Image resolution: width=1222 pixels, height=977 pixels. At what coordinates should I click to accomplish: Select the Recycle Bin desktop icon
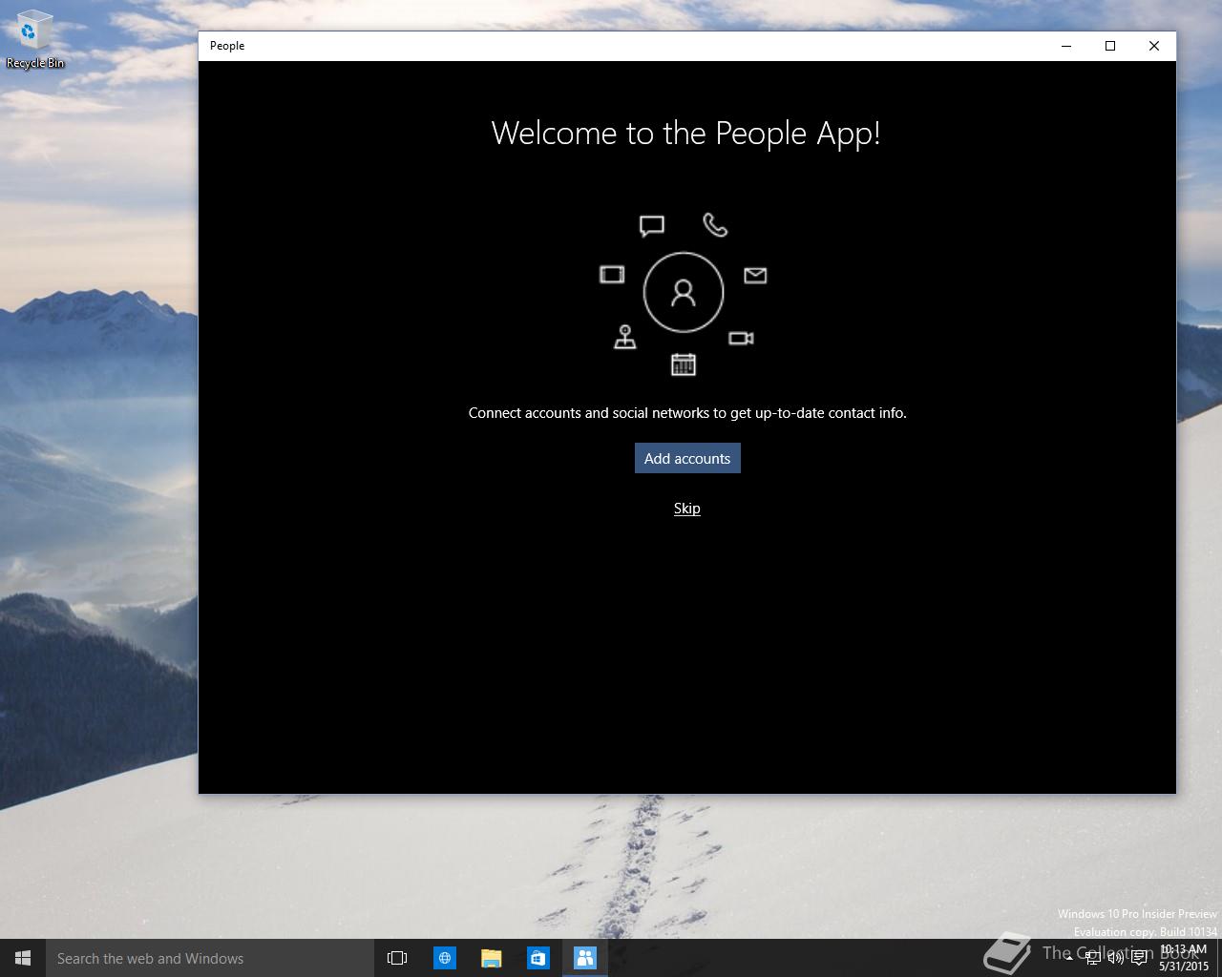pos(35,40)
